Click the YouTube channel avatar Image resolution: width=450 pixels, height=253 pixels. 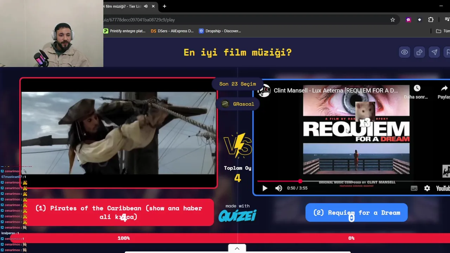tap(264, 90)
